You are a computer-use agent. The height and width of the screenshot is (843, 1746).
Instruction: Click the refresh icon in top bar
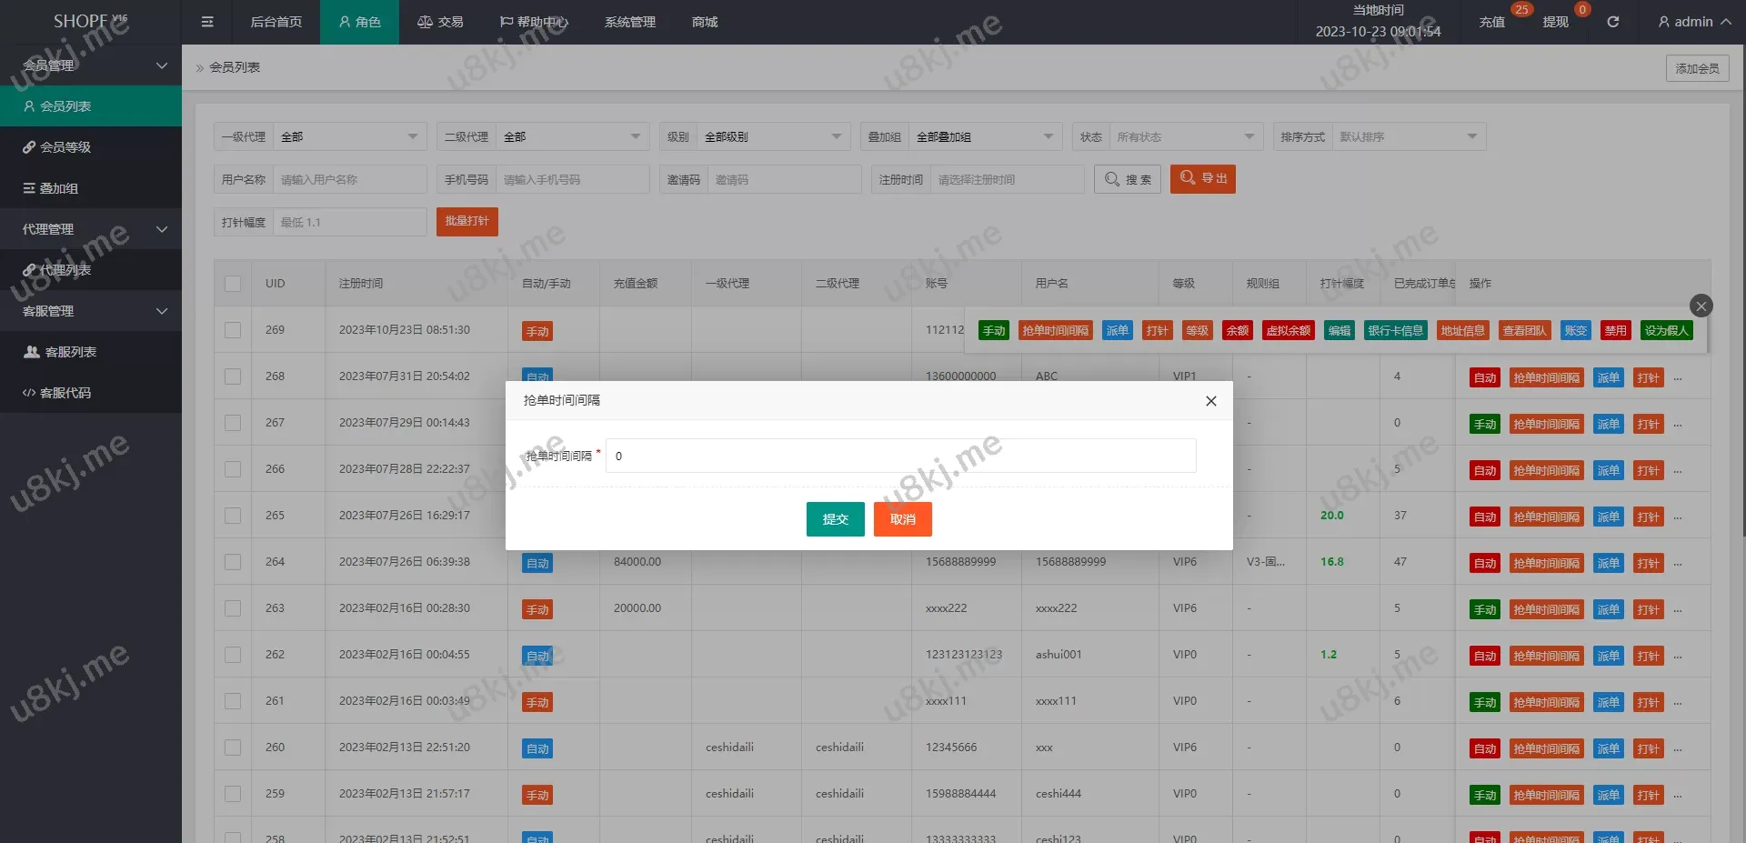coord(1612,22)
